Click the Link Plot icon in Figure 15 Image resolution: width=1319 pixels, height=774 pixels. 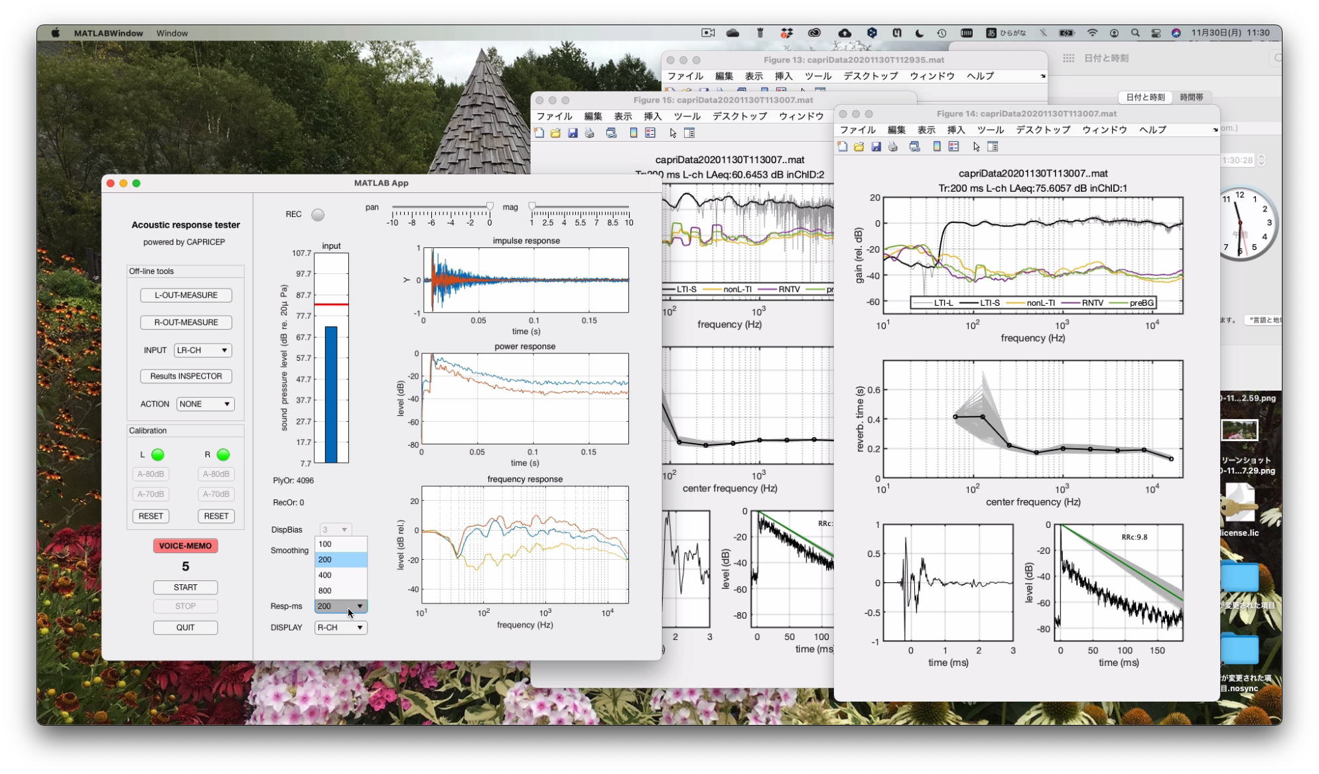[x=611, y=133]
